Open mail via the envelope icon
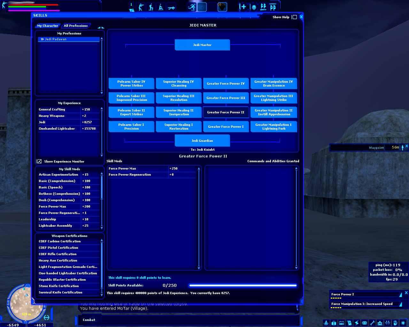This screenshot has width=409, height=327. point(364,323)
